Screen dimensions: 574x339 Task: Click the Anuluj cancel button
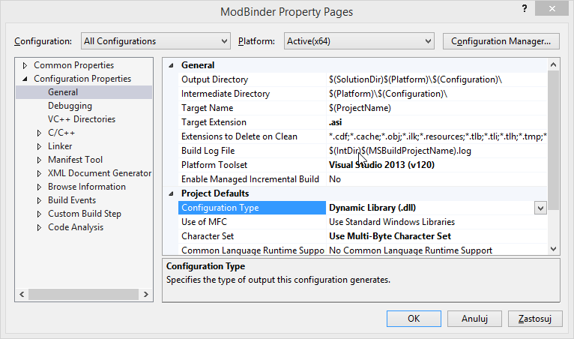[x=475, y=318]
